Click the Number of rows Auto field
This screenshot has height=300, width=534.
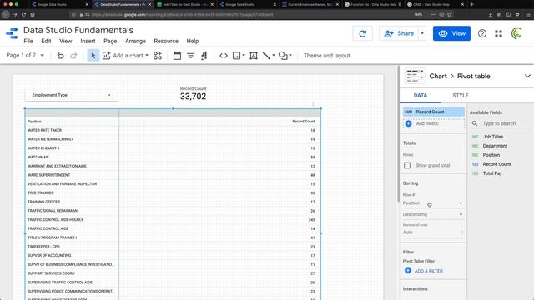(432, 232)
